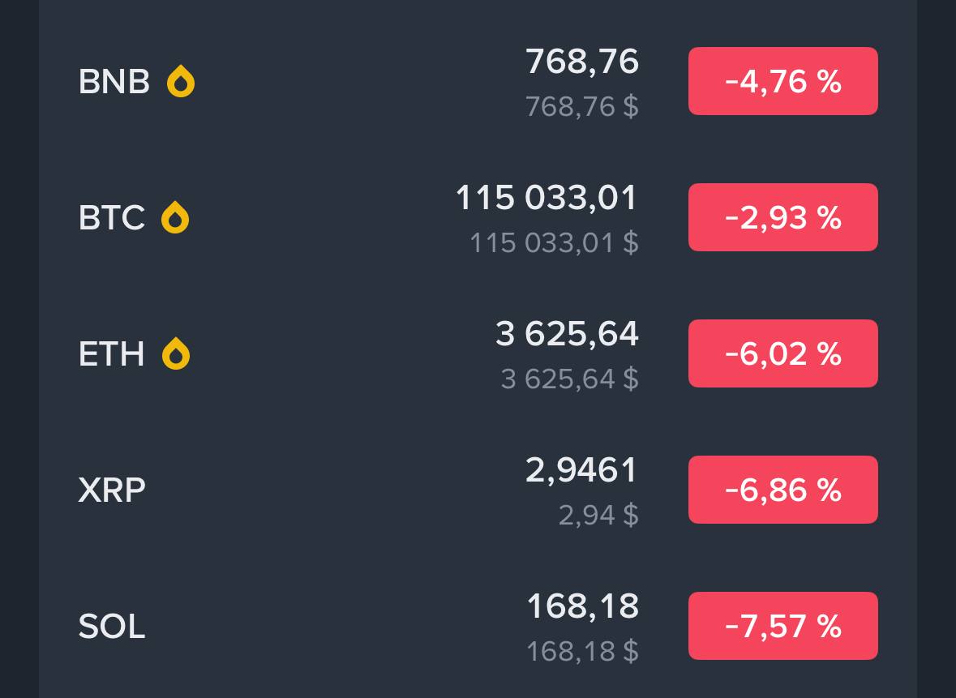
Task: Click the ETH price 3 625,64
Action: click(567, 334)
